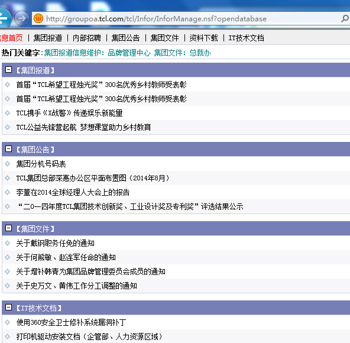Screen dimensions: 350x343
Task: Click diamond bullet beside 关于史万文、黄伟 notice
Action: (7, 286)
